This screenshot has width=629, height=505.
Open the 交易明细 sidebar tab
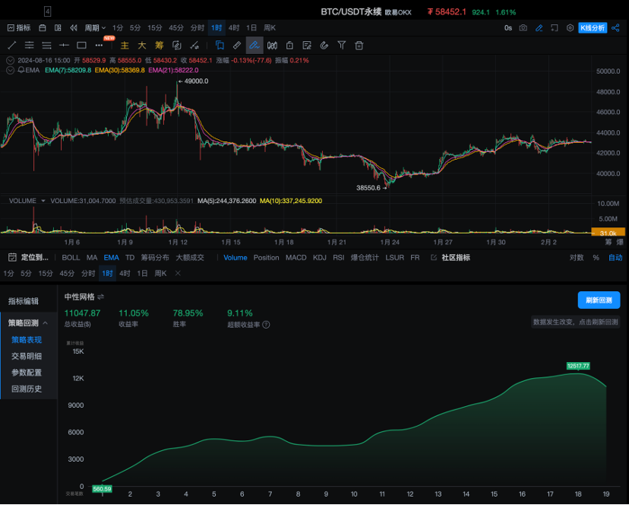[x=27, y=356]
